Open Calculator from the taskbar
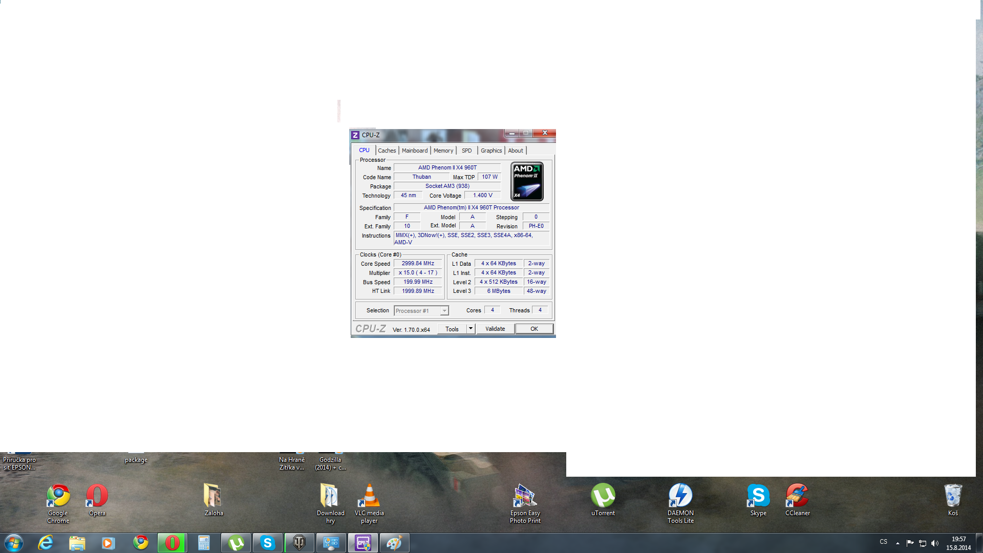 pos(204,543)
